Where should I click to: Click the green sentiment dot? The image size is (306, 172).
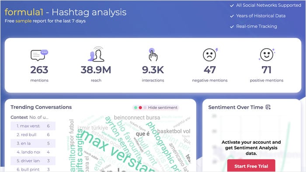136,108
